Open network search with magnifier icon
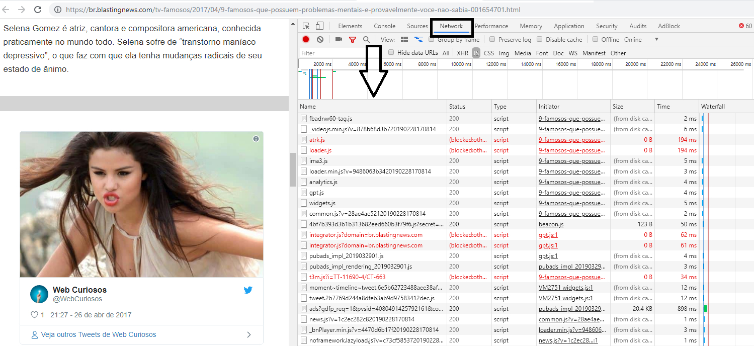The width and height of the screenshot is (754, 346). 367,39
